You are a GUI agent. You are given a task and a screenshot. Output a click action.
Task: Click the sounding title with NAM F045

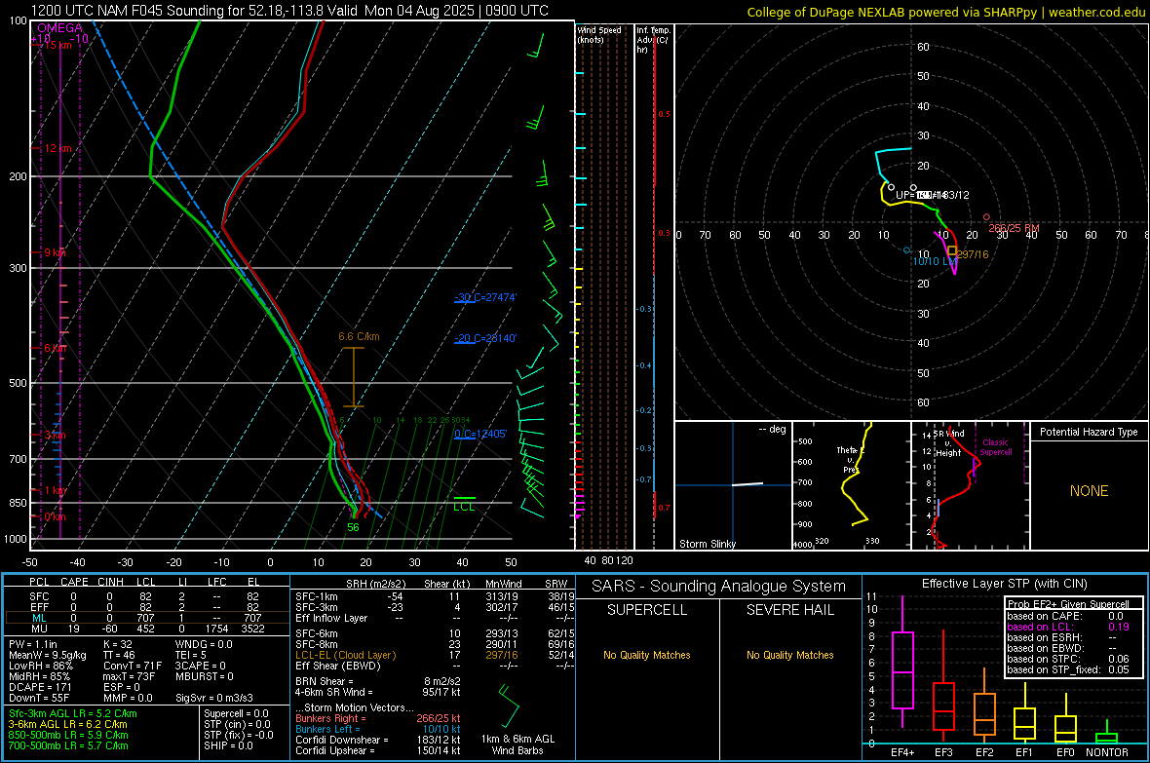[x=289, y=11]
